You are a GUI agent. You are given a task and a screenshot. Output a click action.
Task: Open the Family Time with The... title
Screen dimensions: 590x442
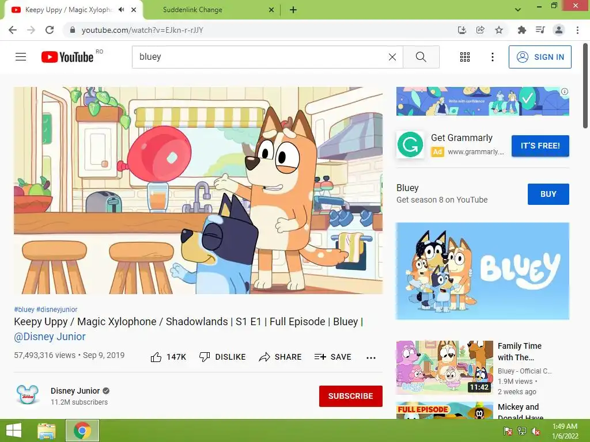tap(519, 352)
